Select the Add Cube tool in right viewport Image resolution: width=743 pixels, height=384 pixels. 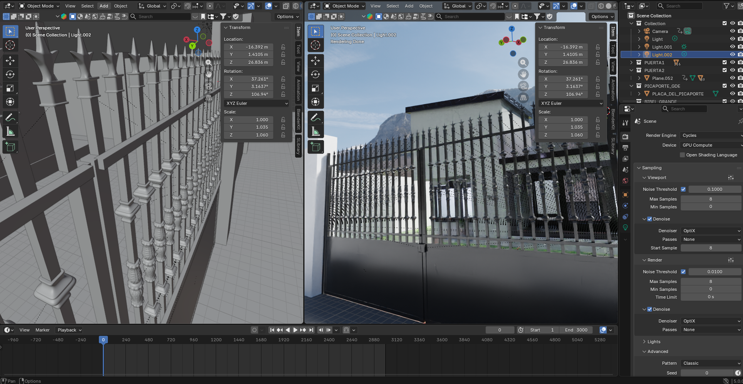315,147
